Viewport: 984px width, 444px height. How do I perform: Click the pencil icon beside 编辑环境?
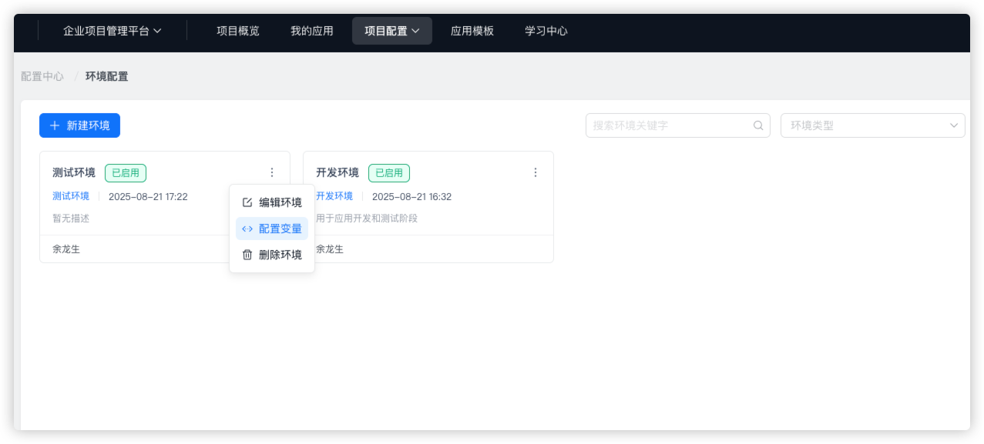[247, 202]
